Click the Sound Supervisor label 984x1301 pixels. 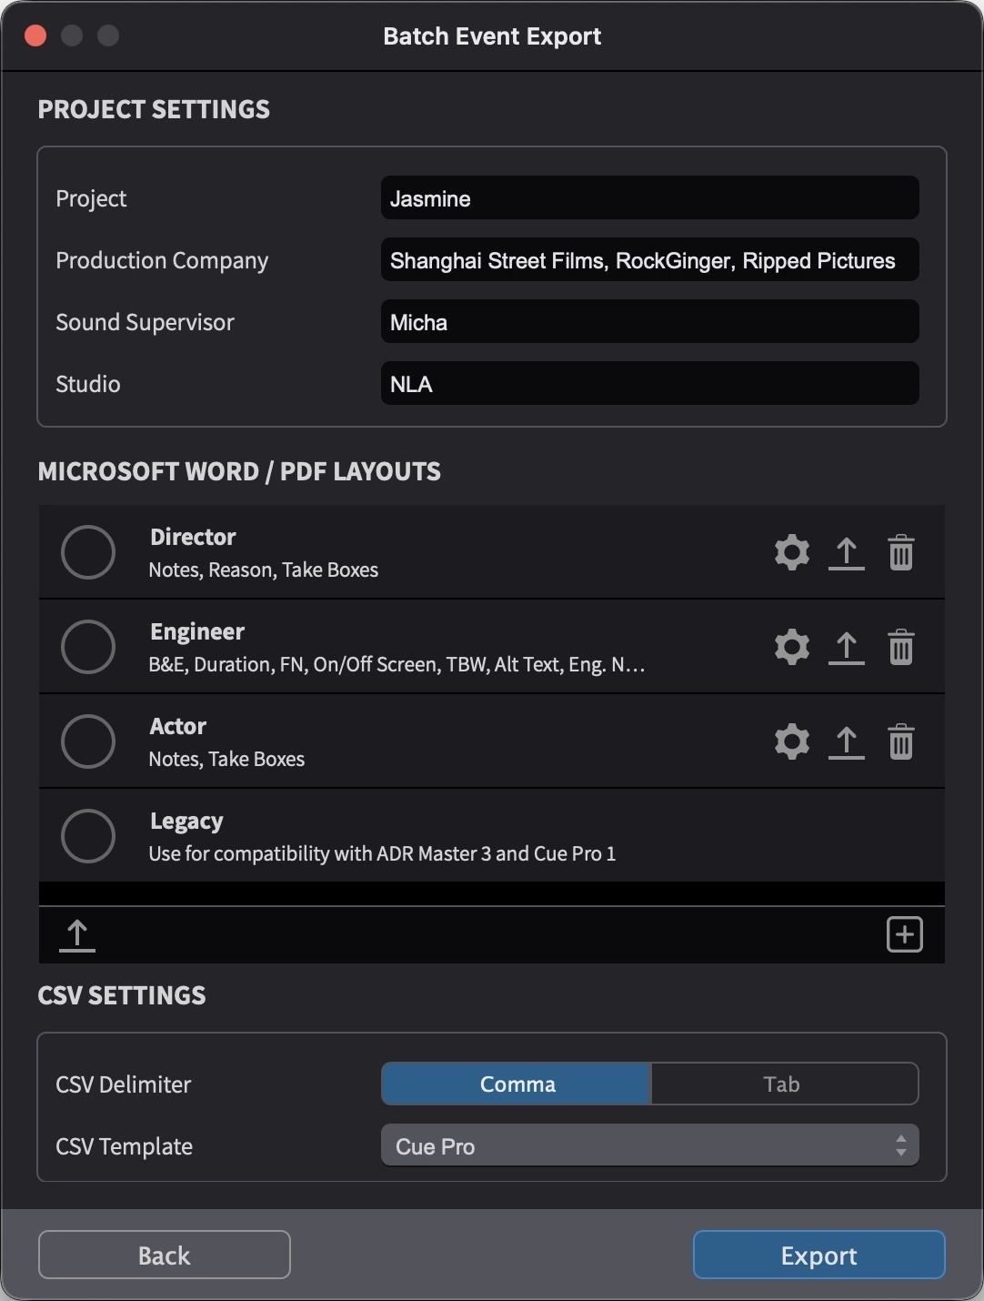pos(146,322)
